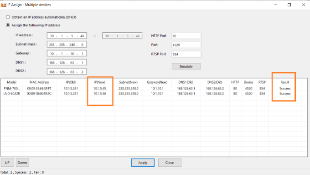Viewport: 310px width, 175px height.
Task: Minimize the IP Assign window
Action: click(275, 5)
